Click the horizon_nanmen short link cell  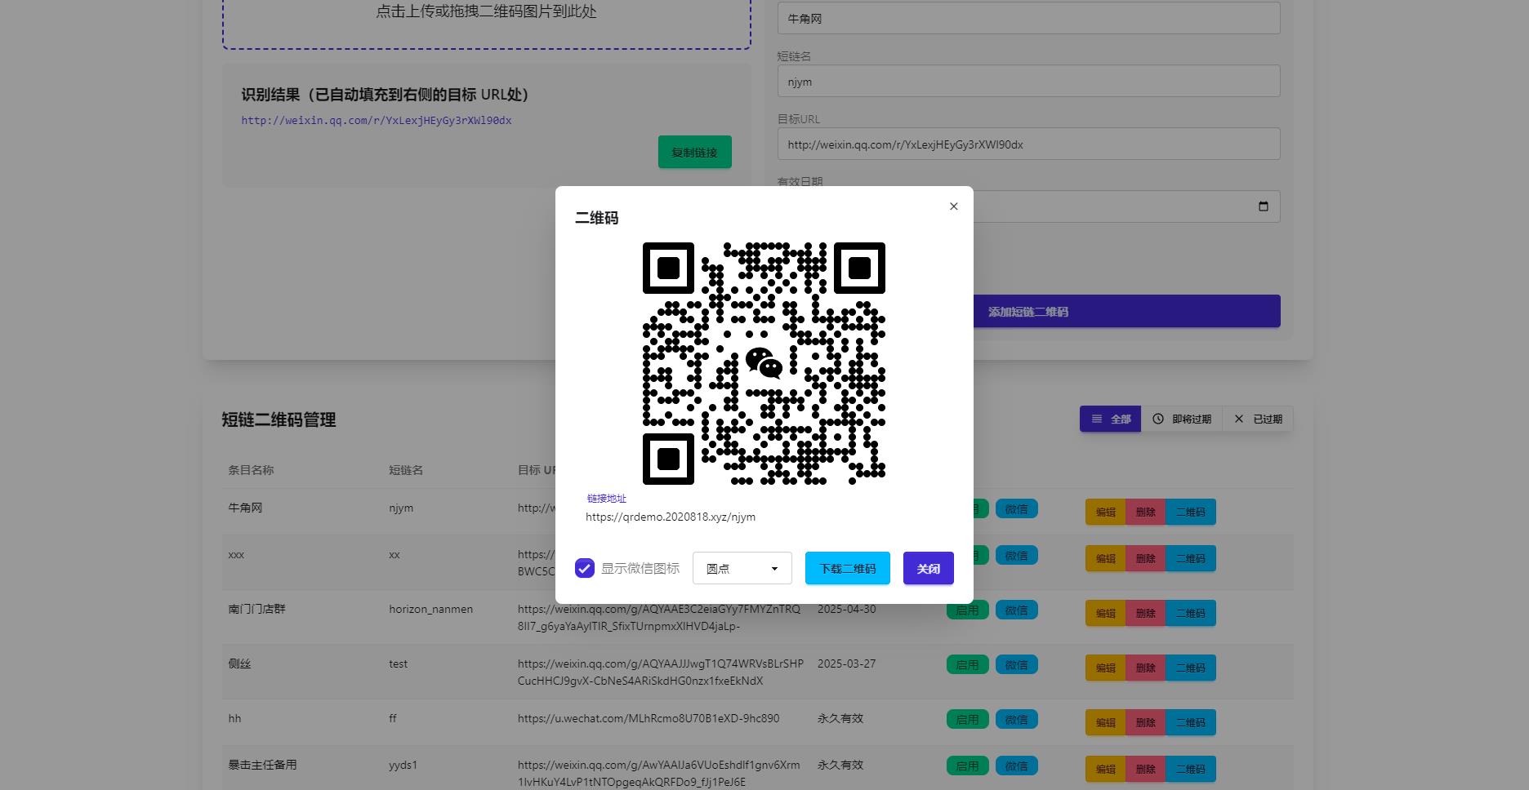click(x=430, y=609)
